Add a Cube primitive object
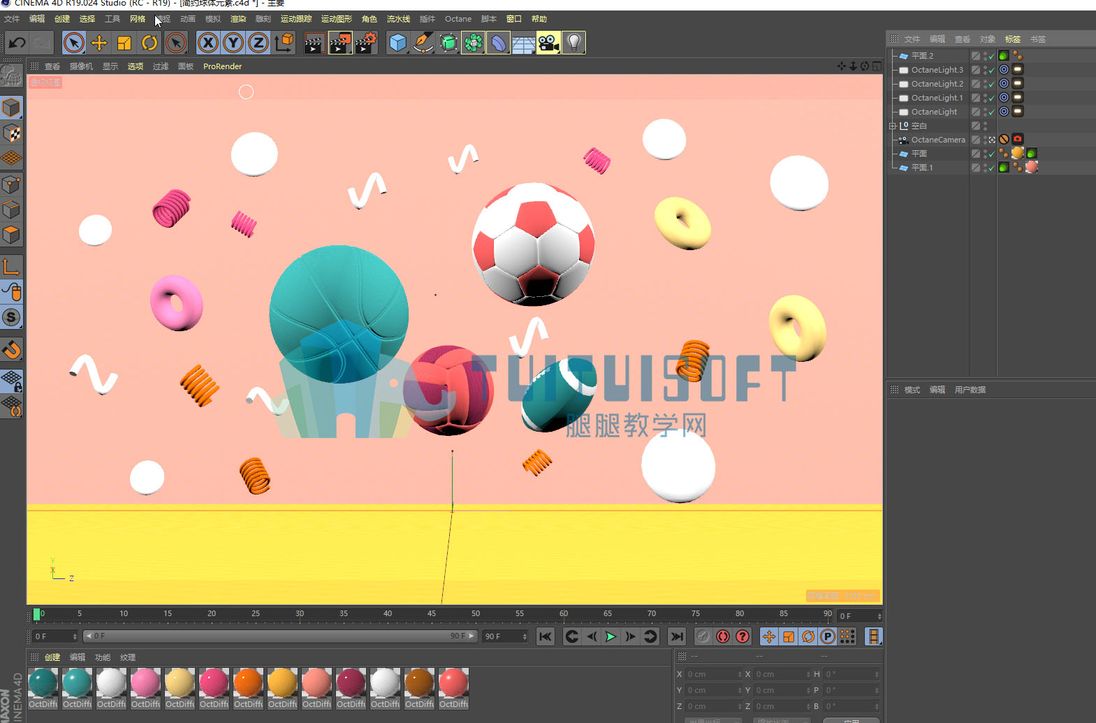 point(398,43)
